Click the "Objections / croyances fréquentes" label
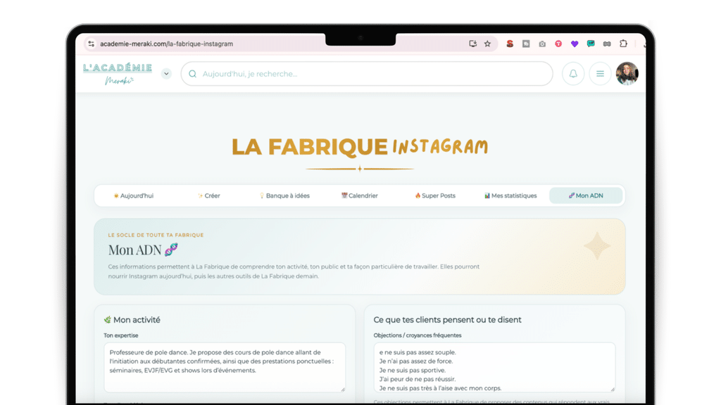 click(x=418, y=335)
